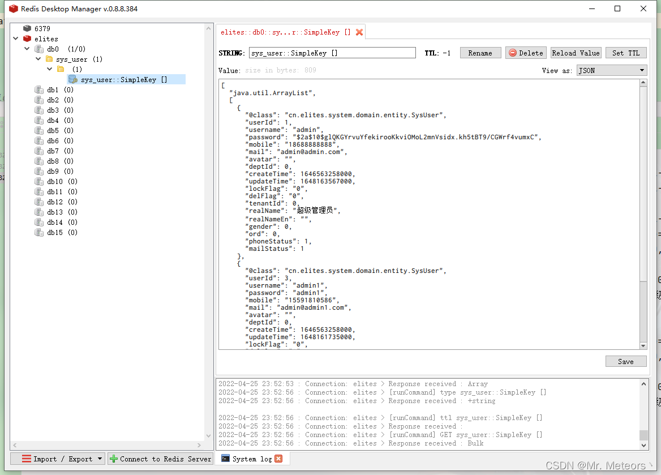Select the db0 database icon
The width and height of the screenshot is (661, 475).
point(39,49)
